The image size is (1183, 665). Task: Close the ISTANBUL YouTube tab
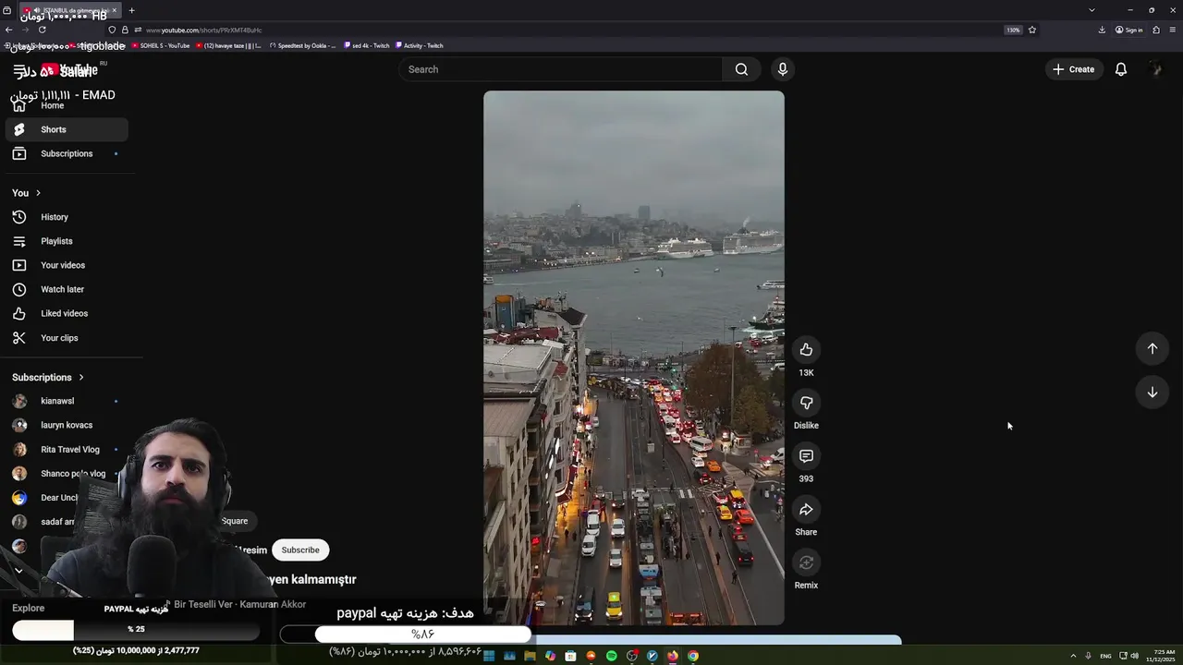(x=115, y=10)
